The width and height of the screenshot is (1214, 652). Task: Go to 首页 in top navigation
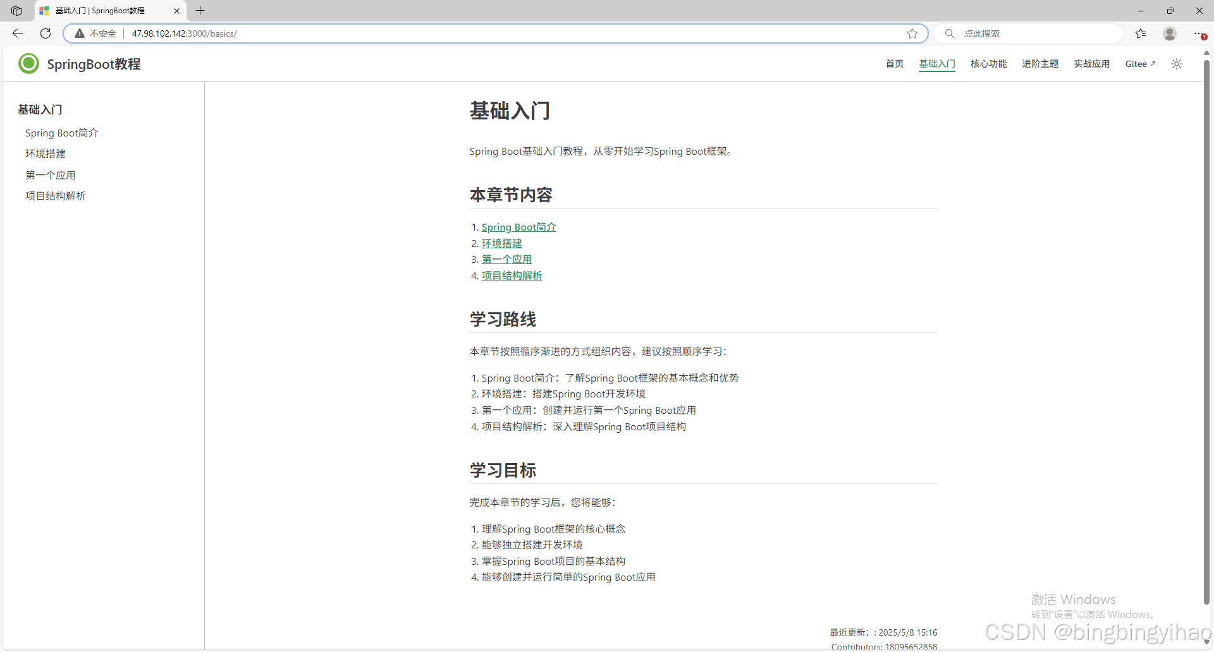[x=895, y=64]
